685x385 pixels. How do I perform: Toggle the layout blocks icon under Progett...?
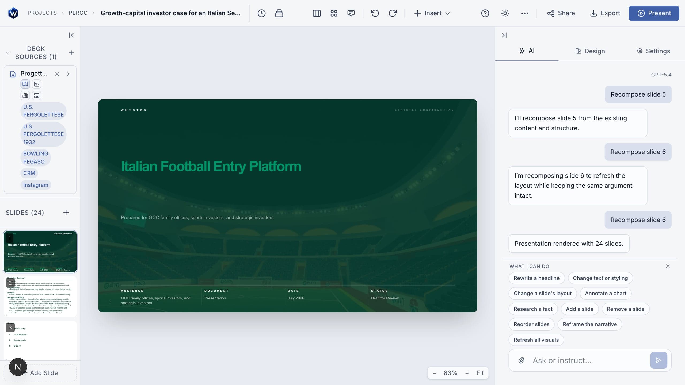tap(37, 95)
